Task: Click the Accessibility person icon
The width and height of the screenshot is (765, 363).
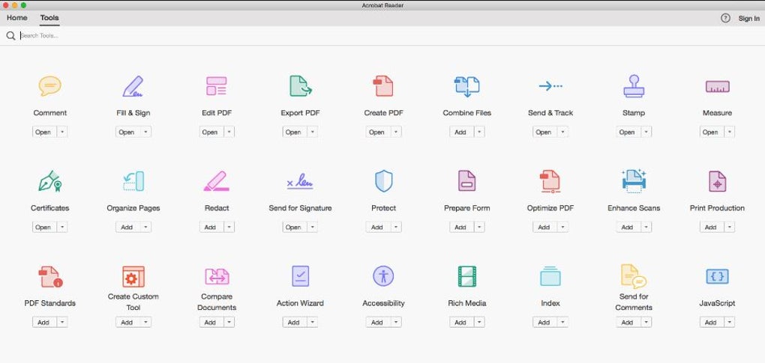Action: (383, 276)
